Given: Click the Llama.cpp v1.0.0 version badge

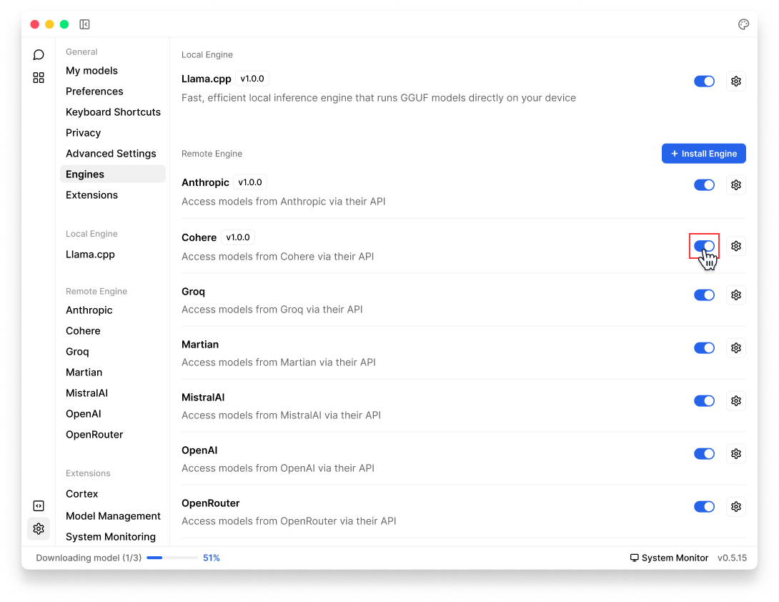Looking at the screenshot, I should pyautogui.click(x=252, y=79).
